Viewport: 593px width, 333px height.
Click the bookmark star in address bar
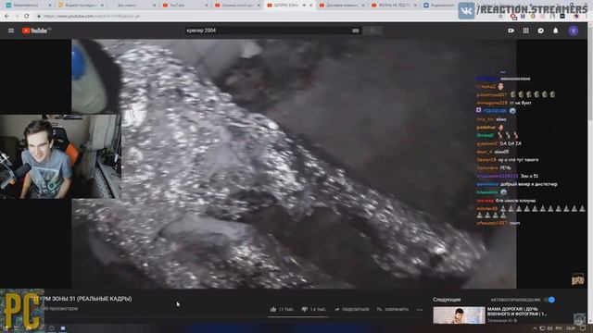[x=500, y=17]
